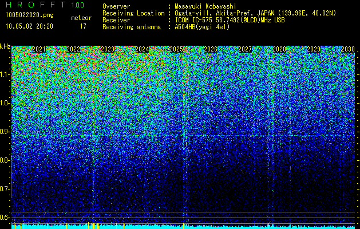Click the Receiver field label
360x229 pixels.
pyautogui.click(x=116, y=20)
